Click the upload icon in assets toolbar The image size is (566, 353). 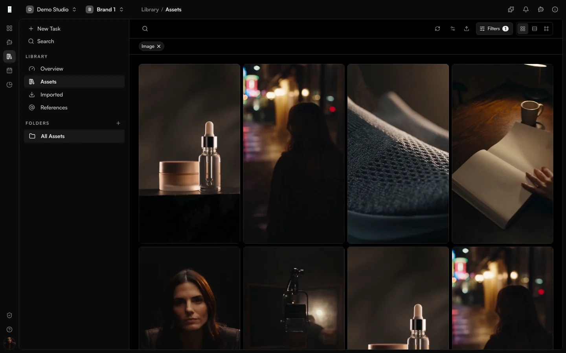(467, 29)
